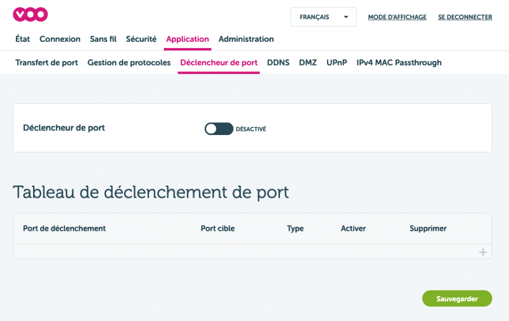Click the Application menu item
This screenshot has width=509, height=321.
187,39
